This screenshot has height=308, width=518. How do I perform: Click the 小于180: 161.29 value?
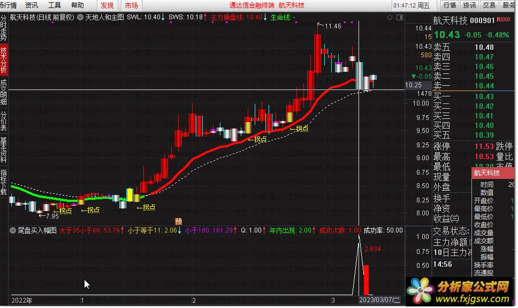click(211, 230)
